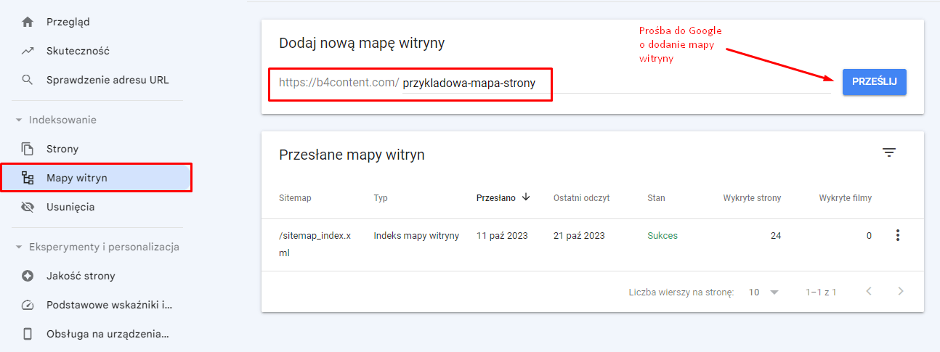Collapse the Eksperymenty i personalizacja section

pyautogui.click(x=19, y=247)
